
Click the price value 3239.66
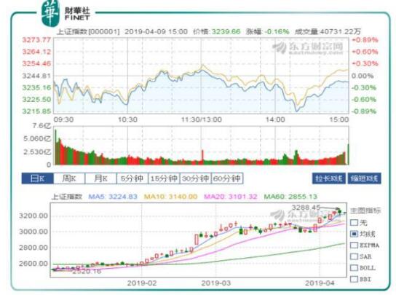[226, 31]
